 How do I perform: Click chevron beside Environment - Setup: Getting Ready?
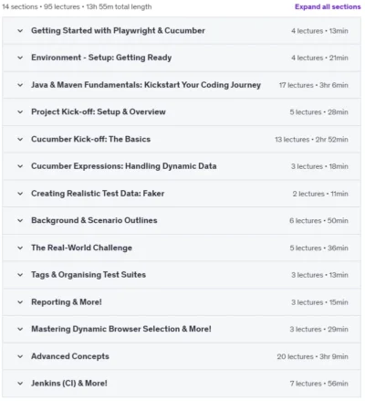[x=20, y=58]
